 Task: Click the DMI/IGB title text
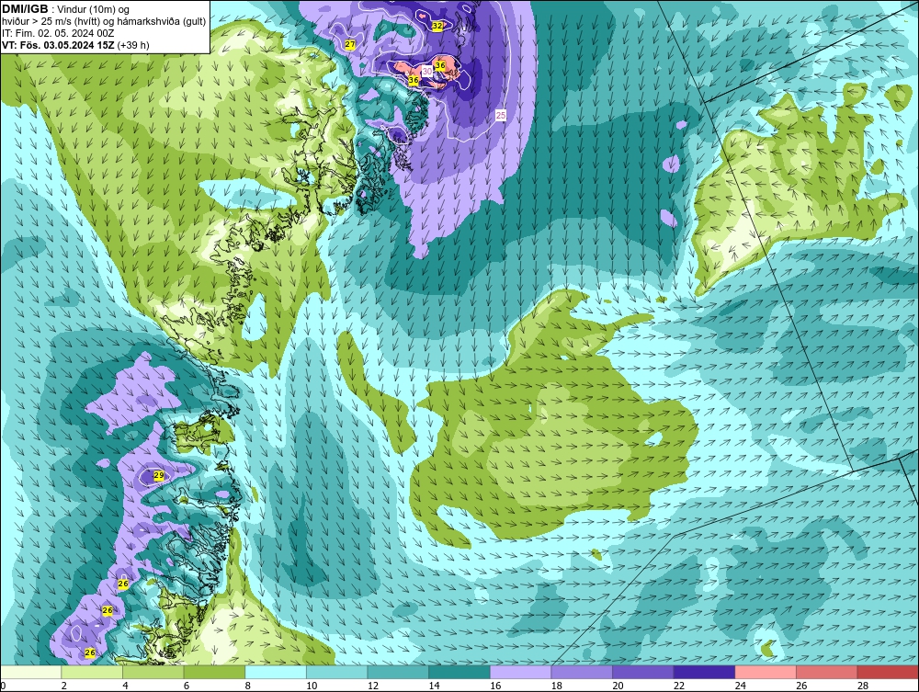(x=25, y=9)
